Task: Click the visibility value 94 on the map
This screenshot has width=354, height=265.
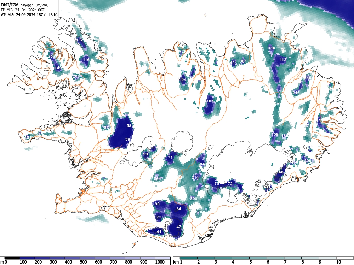Action: [184, 79]
